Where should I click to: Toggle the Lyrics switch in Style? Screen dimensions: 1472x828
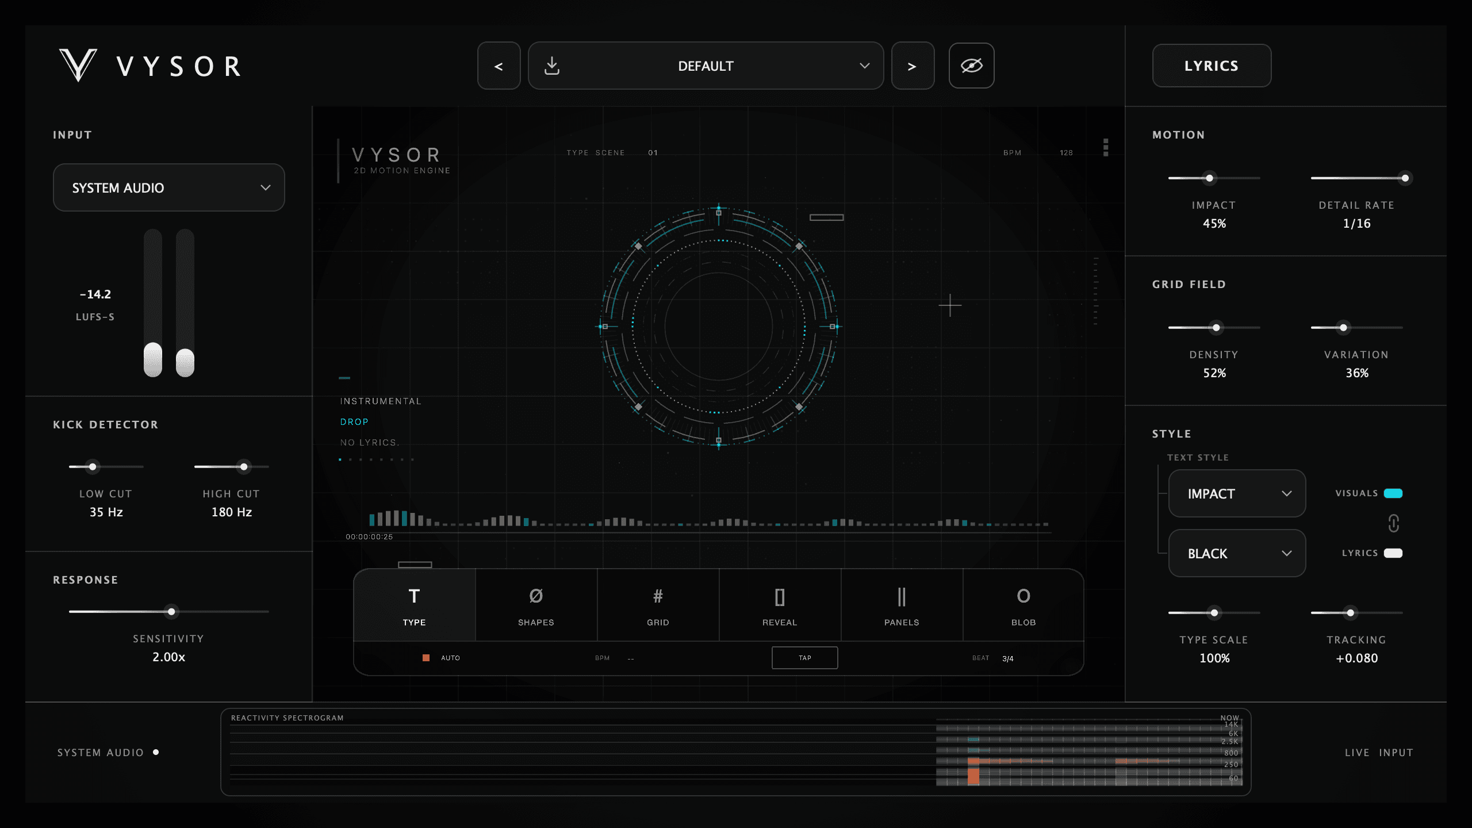tap(1393, 553)
